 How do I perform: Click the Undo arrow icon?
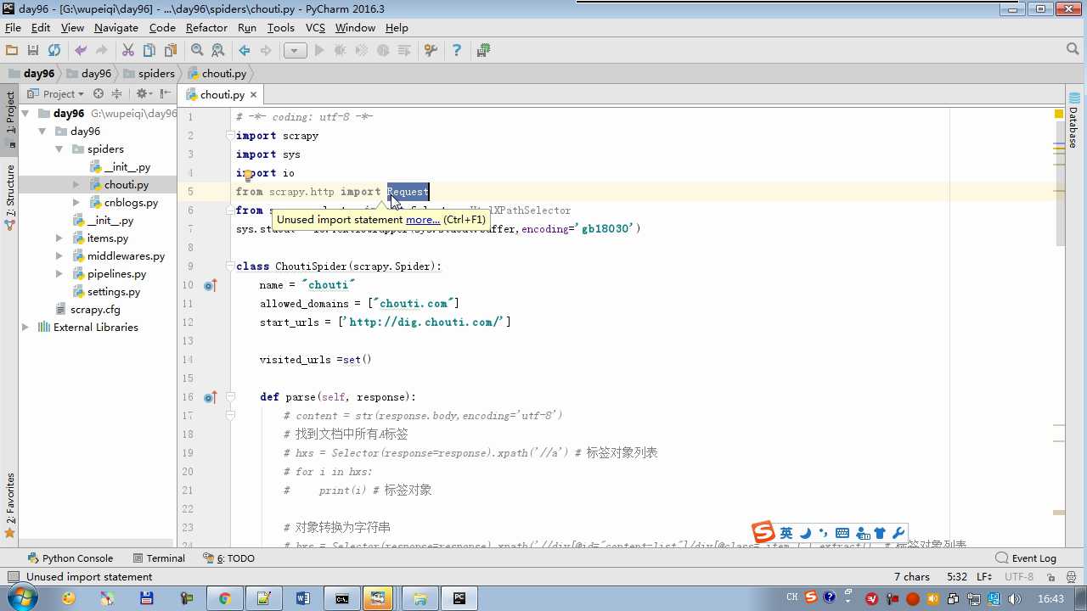coord(81,51)
